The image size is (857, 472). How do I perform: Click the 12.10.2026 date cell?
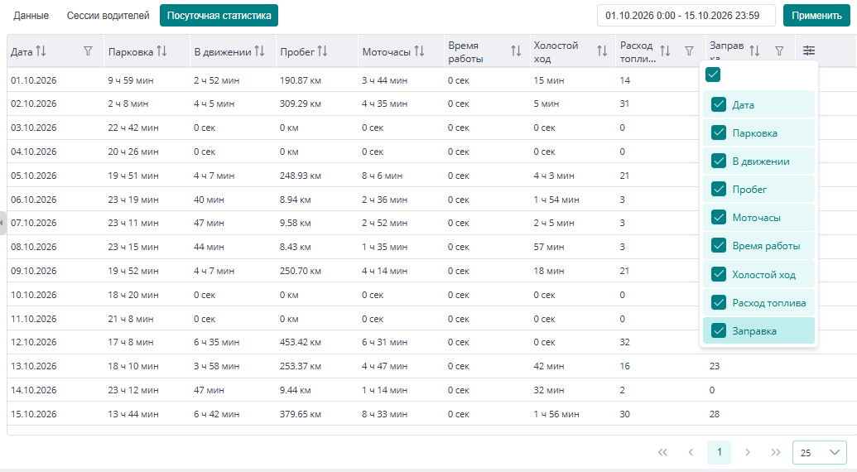point(33,342)
